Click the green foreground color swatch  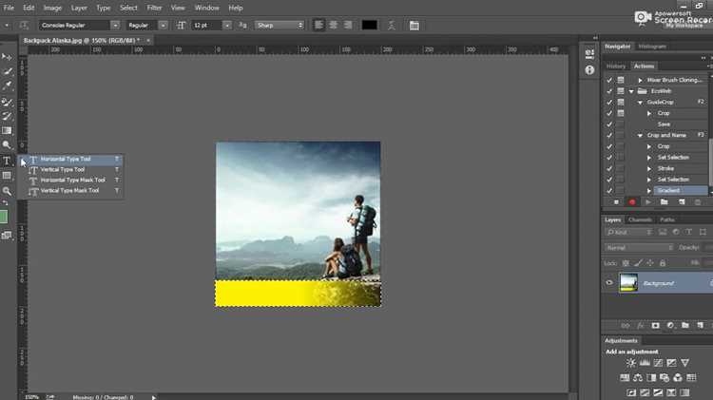(4, 218)
